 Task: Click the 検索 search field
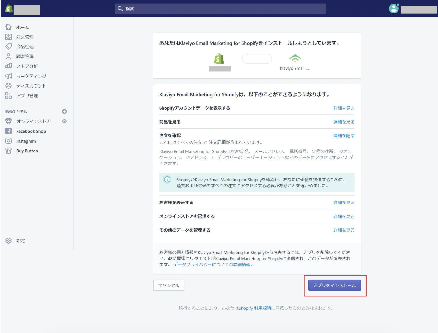tap(220, 9)
